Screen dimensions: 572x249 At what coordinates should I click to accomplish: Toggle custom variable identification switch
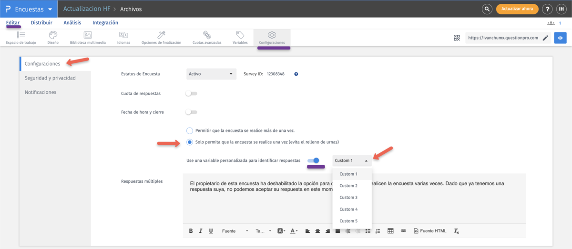(x=314, y=160)
